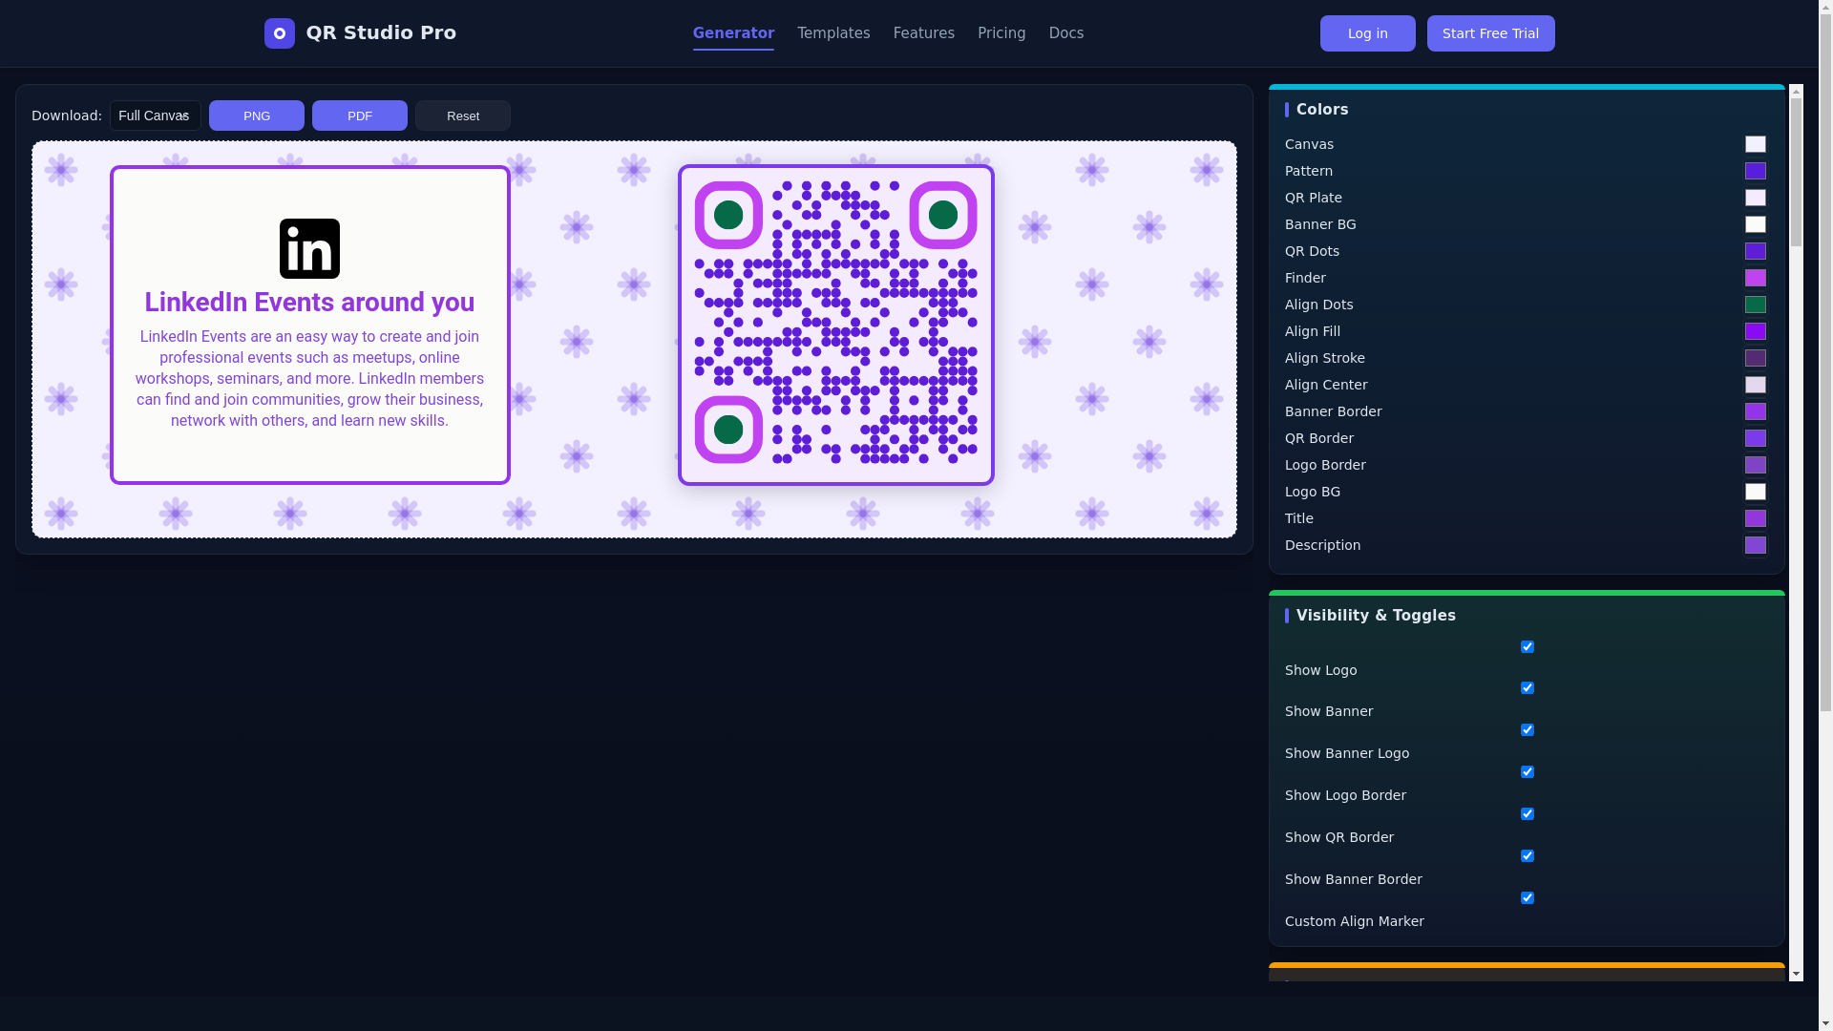Viewport: 1833px width, 1031px height.
Task: Open the Logo BG color swatch
Action: [x=1756, y=492]
